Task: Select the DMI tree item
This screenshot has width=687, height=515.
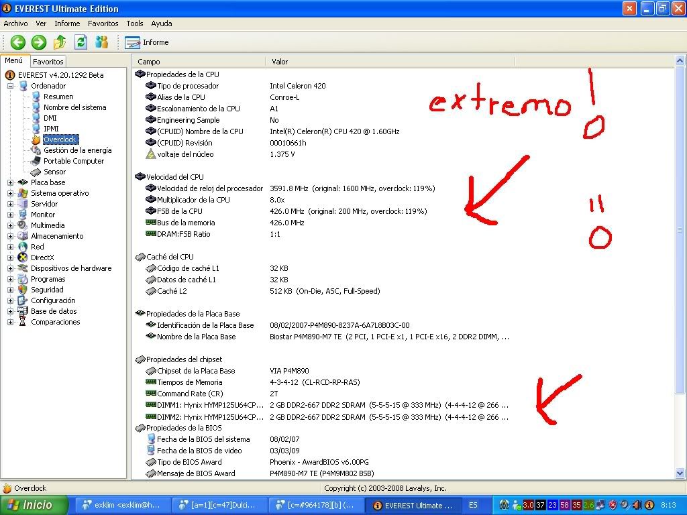Action: (x=50, y=118)
